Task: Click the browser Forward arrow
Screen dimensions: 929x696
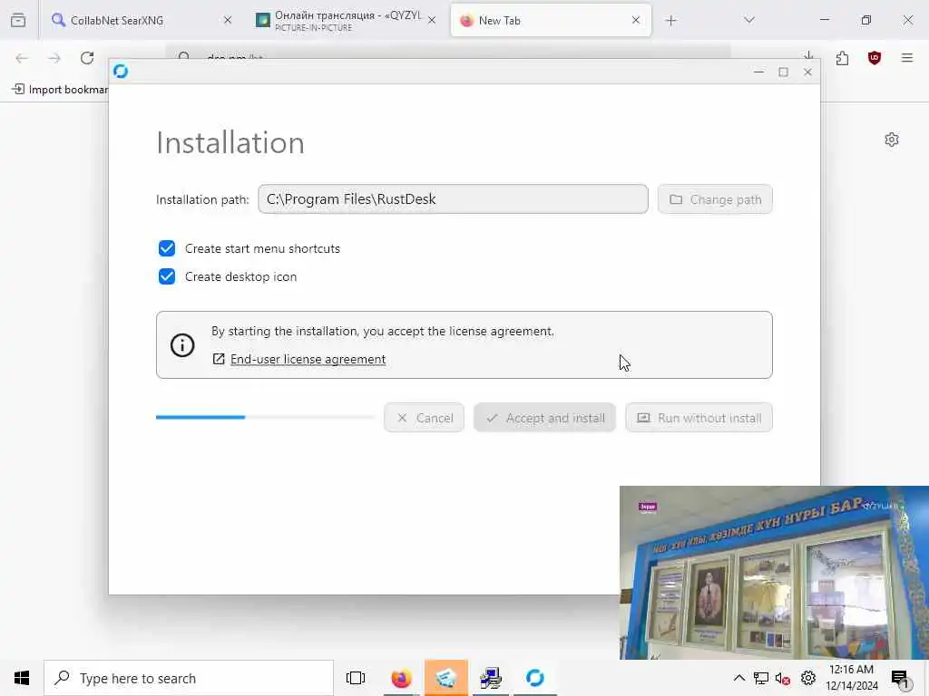Action: tap(54, 58)
